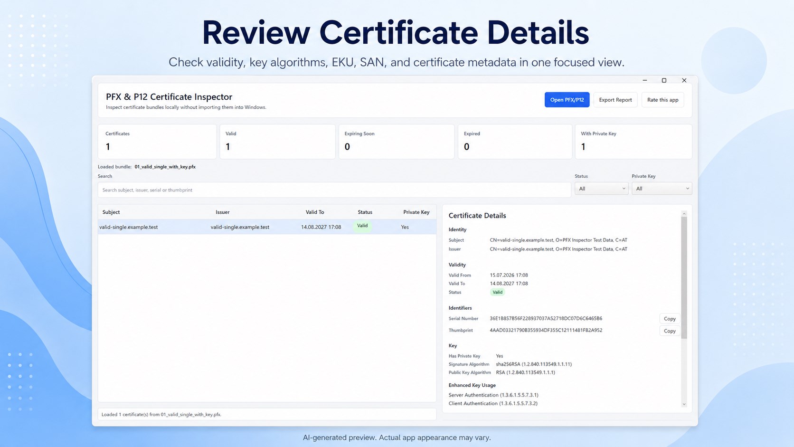Viewport: 794px width, 447px height.
Task: Click the details scrollbar down arrow
Action: click(684, 404)
